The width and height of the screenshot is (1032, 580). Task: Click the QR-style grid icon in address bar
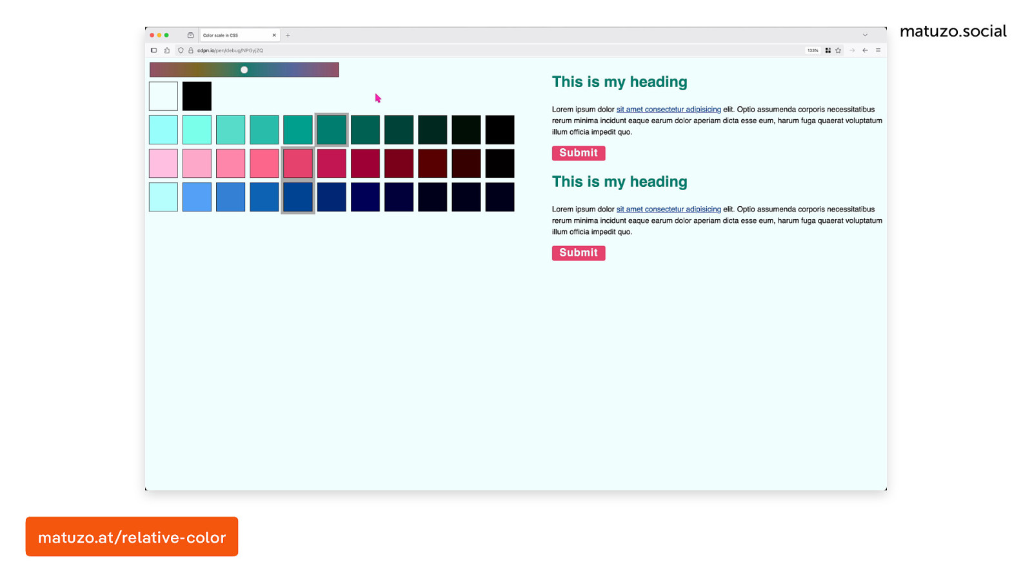pyautogui.click(x=828, y=50)
